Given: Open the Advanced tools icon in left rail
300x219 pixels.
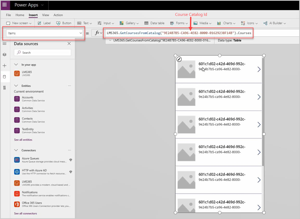Looking at the screenshot, I should click(x=4, y=88).
